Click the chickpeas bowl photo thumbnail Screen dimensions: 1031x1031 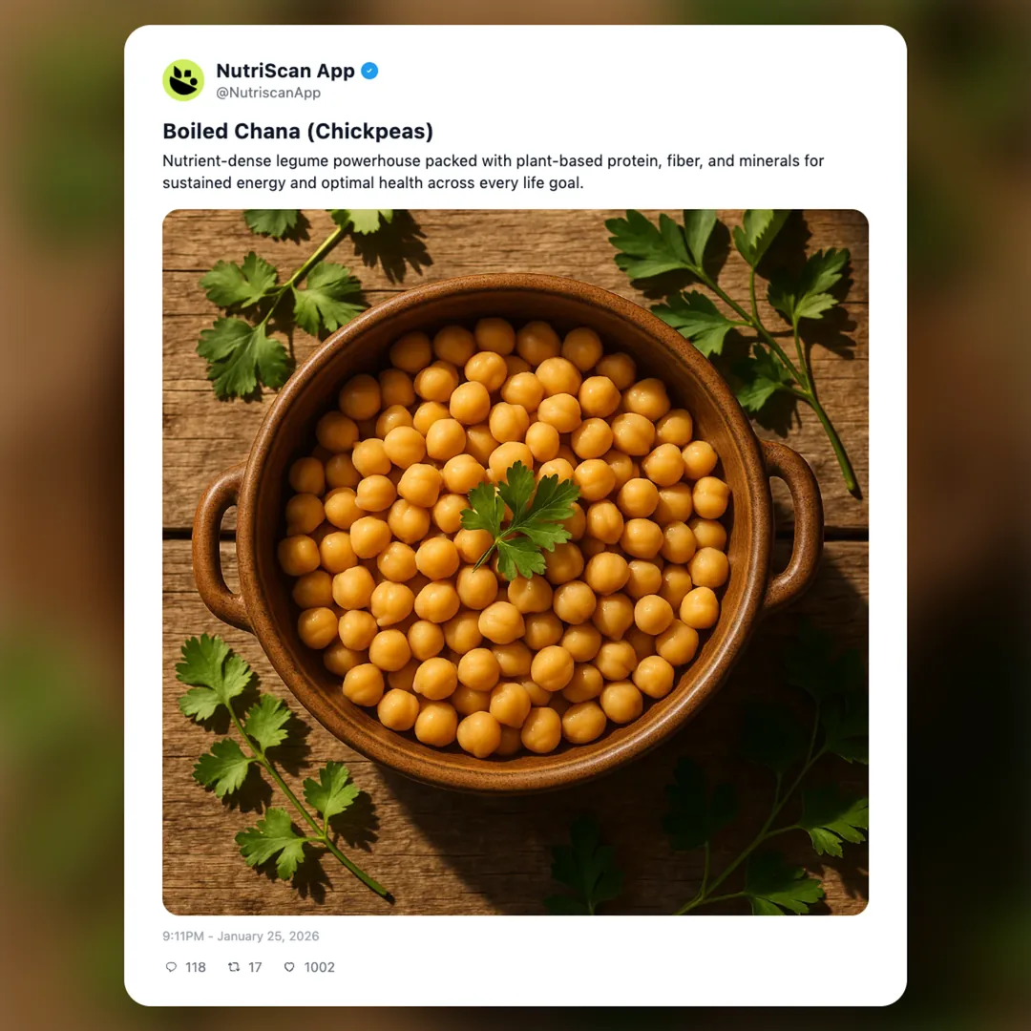(515, 561)
